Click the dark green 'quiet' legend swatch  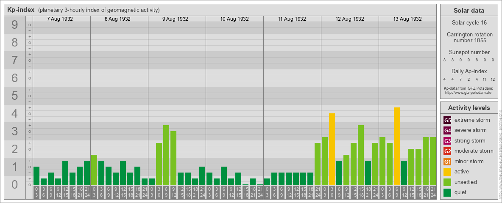pyautogui.click(x=447, y=192)
